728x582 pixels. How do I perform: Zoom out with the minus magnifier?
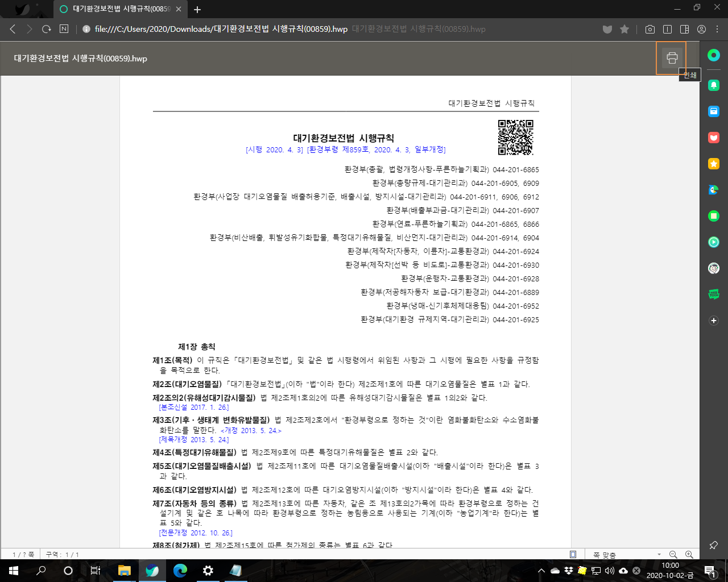click(673, 554)
